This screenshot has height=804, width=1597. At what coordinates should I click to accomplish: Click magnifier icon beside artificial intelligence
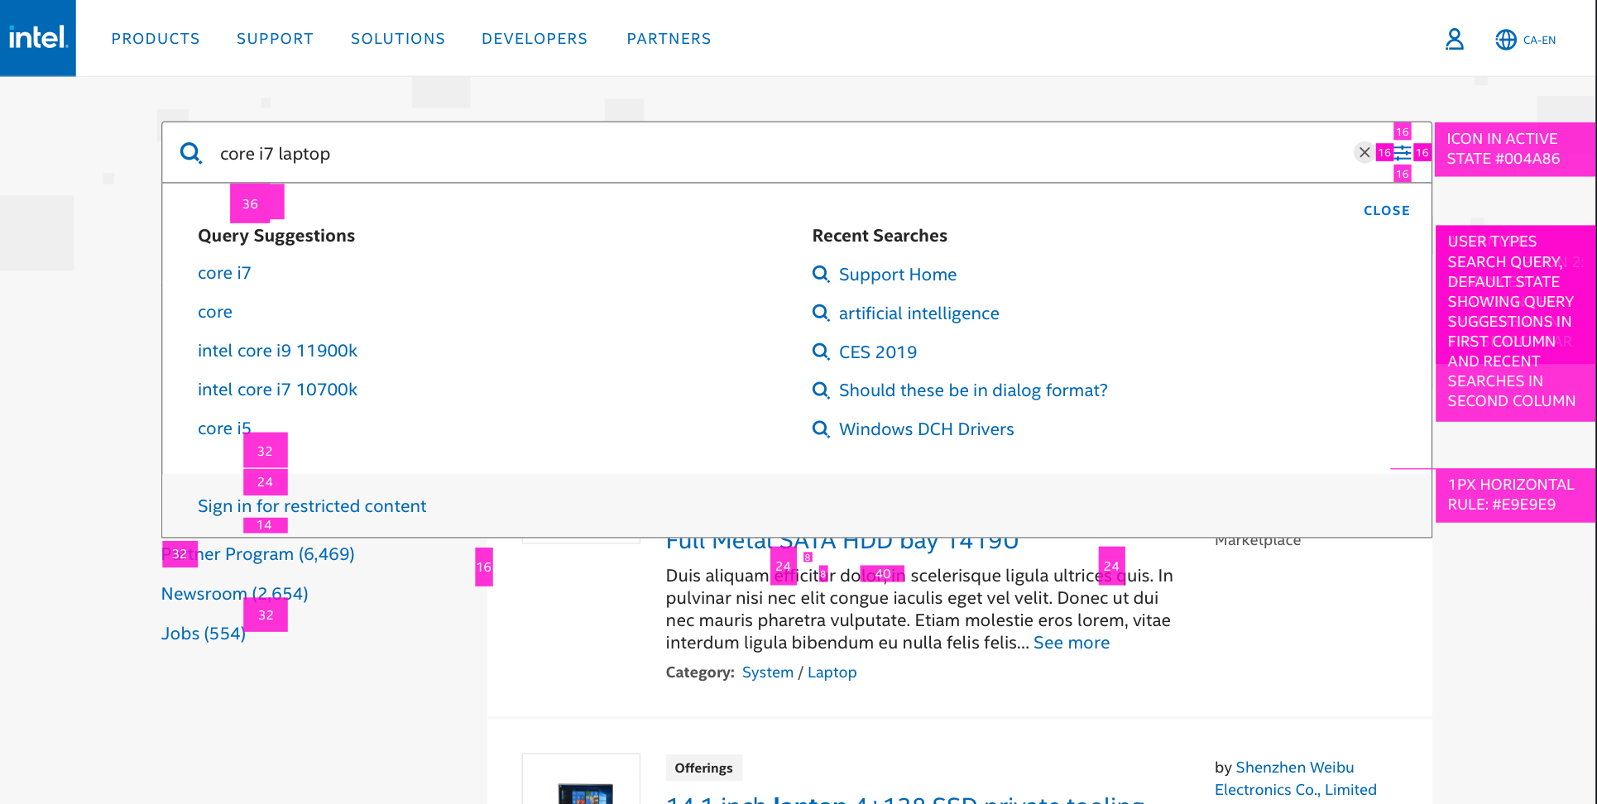(x=821, y=313)
